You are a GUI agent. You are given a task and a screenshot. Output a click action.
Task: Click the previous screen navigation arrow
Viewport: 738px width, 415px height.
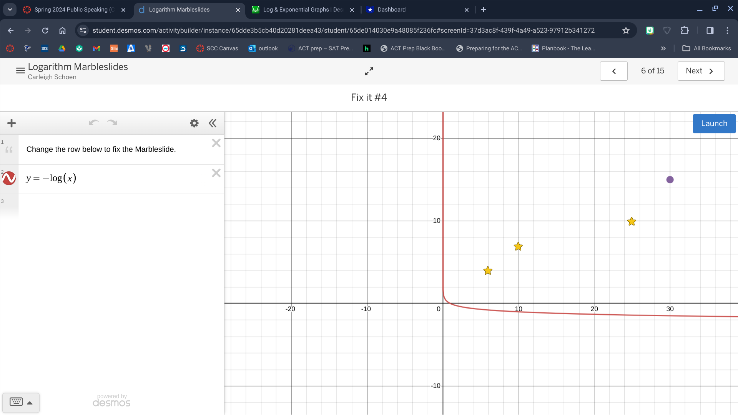[614, 71]
